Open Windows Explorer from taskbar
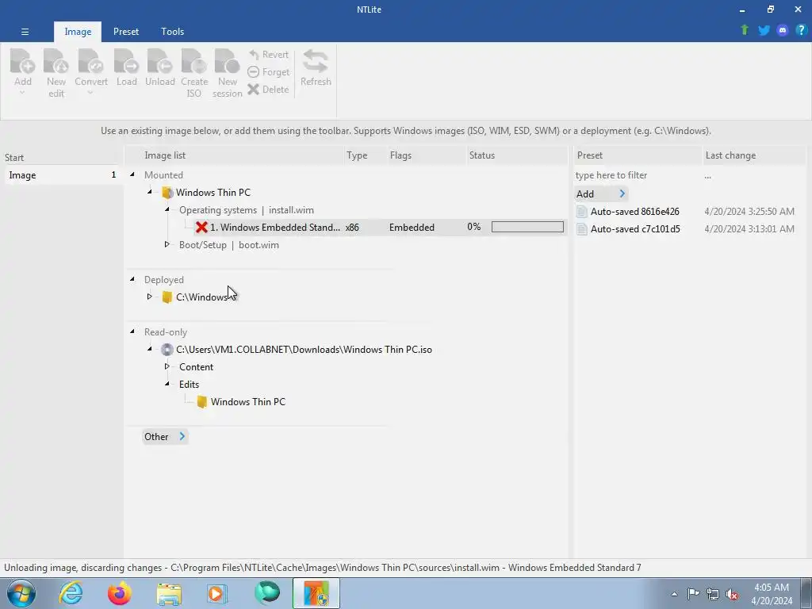 (x=169, y=593)
